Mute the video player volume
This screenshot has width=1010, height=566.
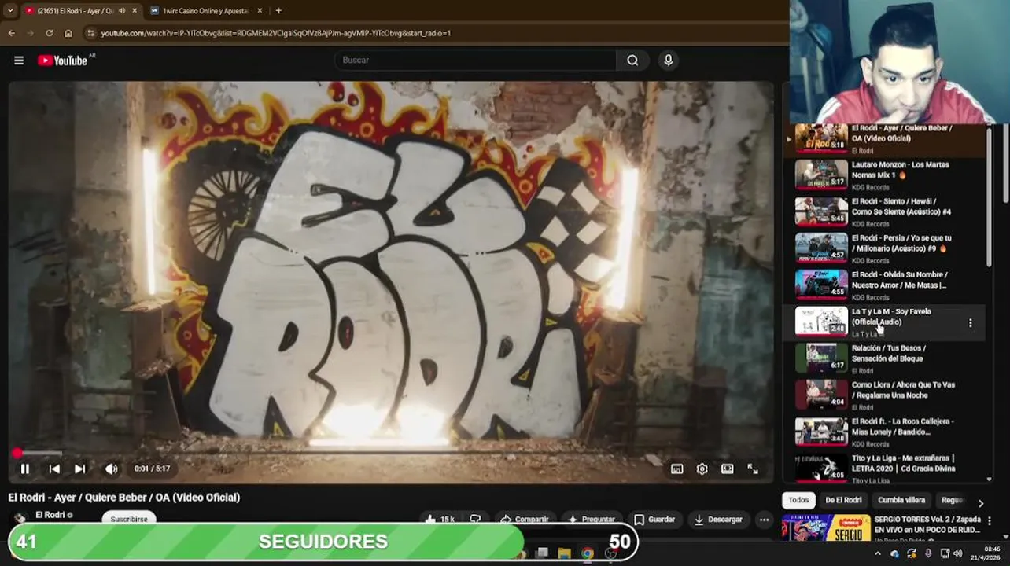(111, 469)
